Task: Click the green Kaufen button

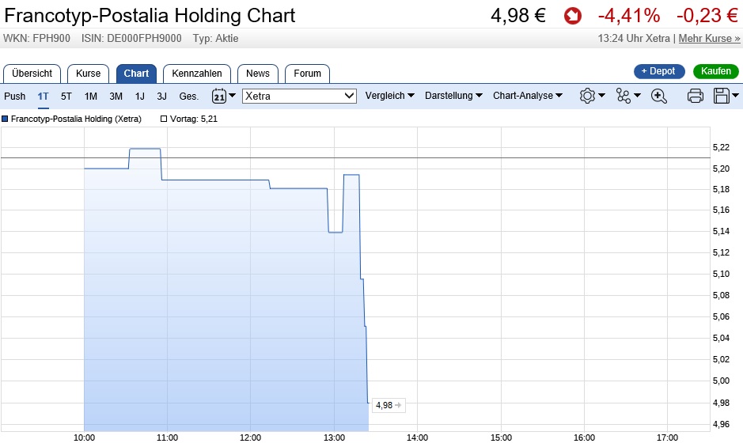Action: (x=716, y=71)
